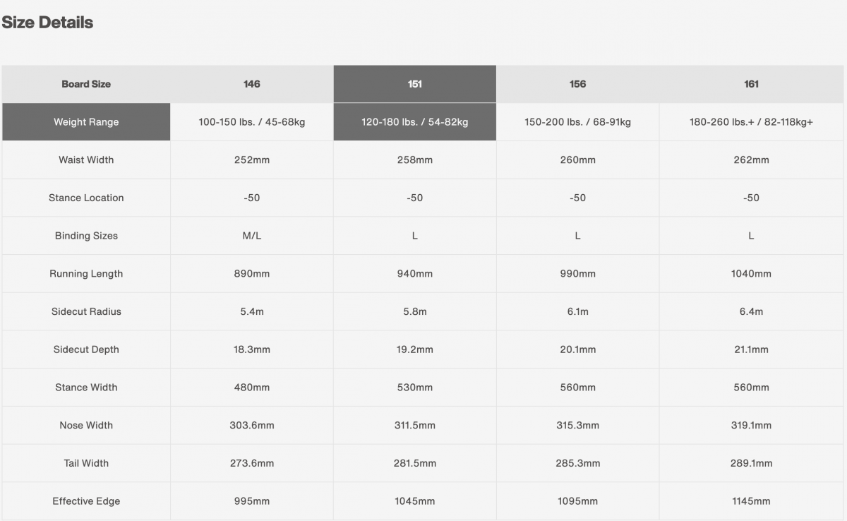Viewport: 847px width, 521px height.
Task: Select the 151 board size column header
Action: (x=415, y=84)
